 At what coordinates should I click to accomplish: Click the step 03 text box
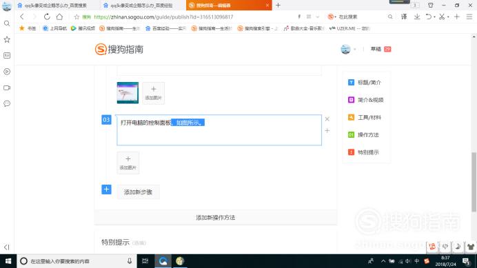[219, 130]
